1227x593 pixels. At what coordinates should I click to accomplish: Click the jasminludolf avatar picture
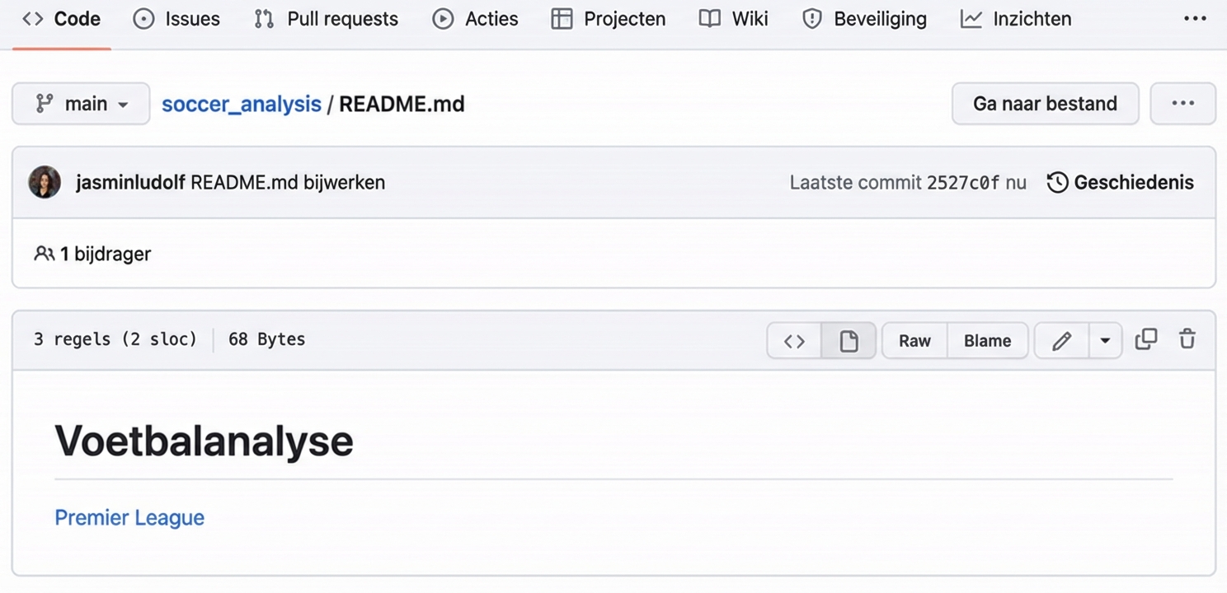point(45,182)
